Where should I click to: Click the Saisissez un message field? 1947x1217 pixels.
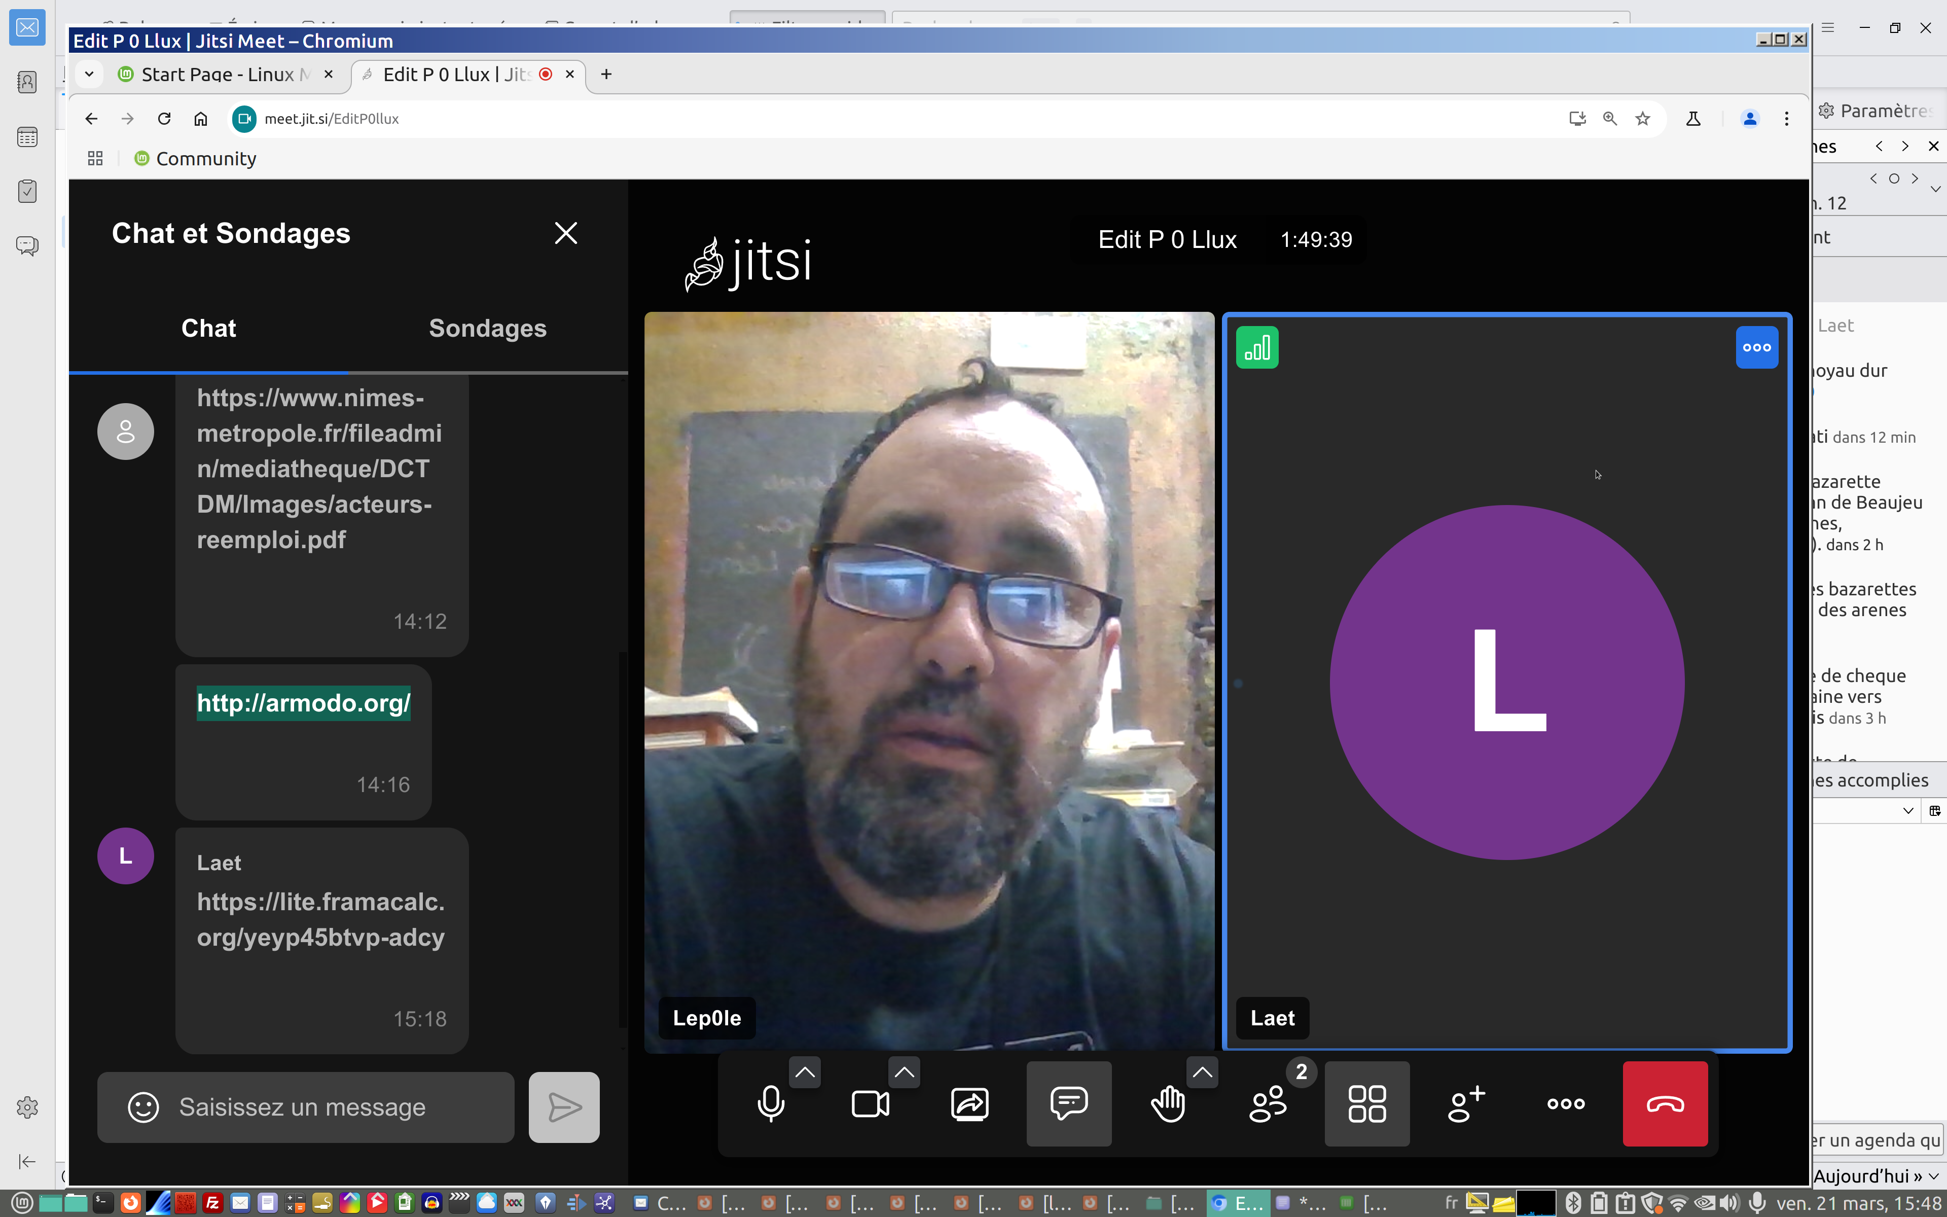338,1107
